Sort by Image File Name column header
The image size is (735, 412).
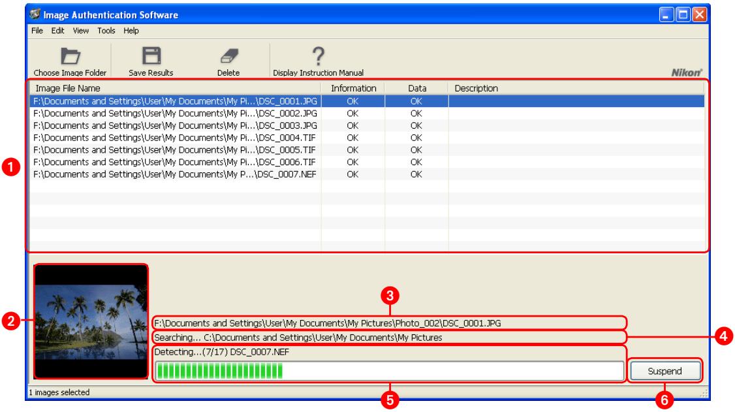[x=176, y=88]
